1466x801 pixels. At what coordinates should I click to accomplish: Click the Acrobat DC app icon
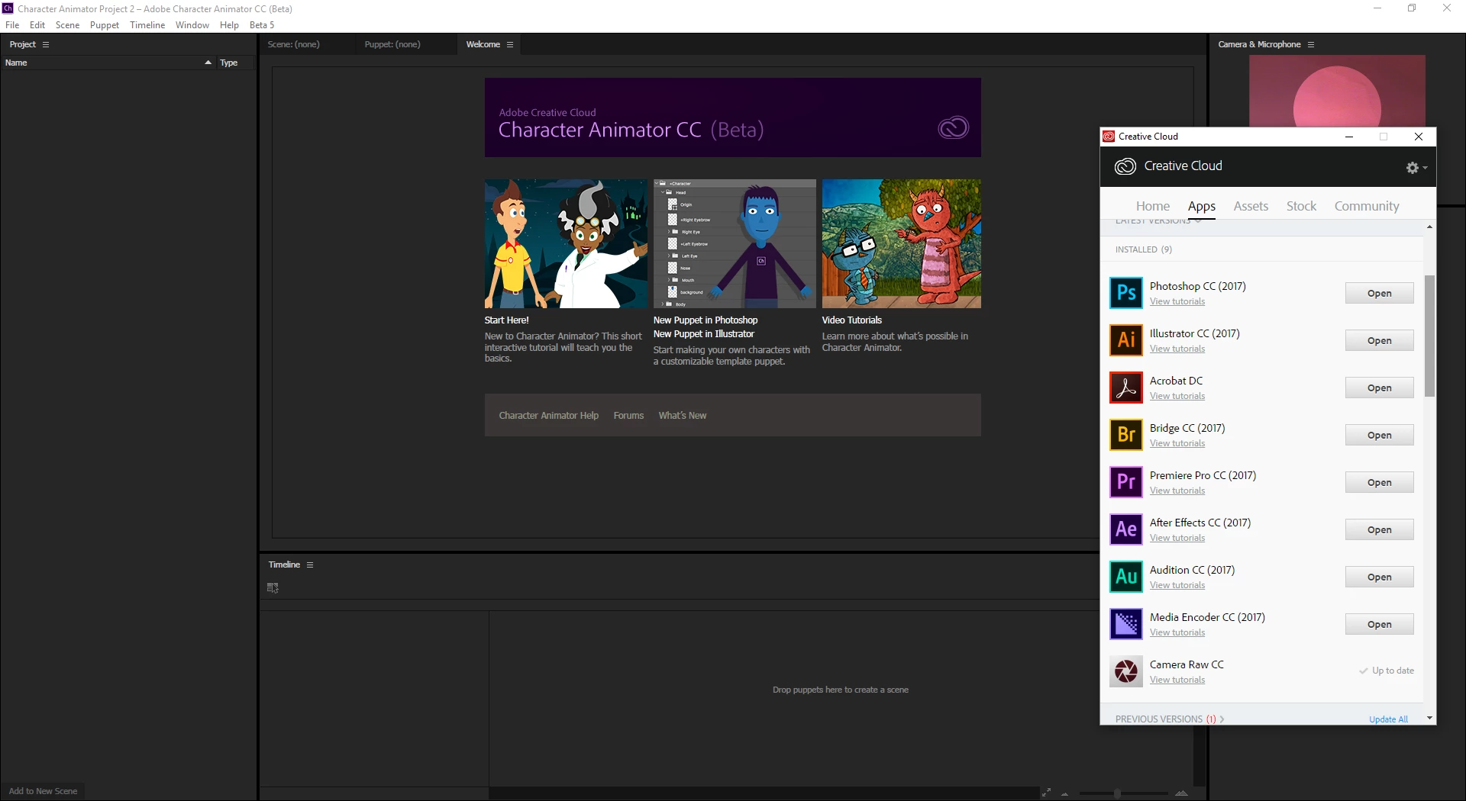[x=1126, y=388]
